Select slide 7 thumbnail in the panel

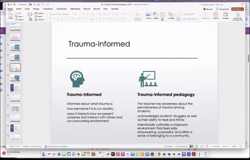(15, 88)
